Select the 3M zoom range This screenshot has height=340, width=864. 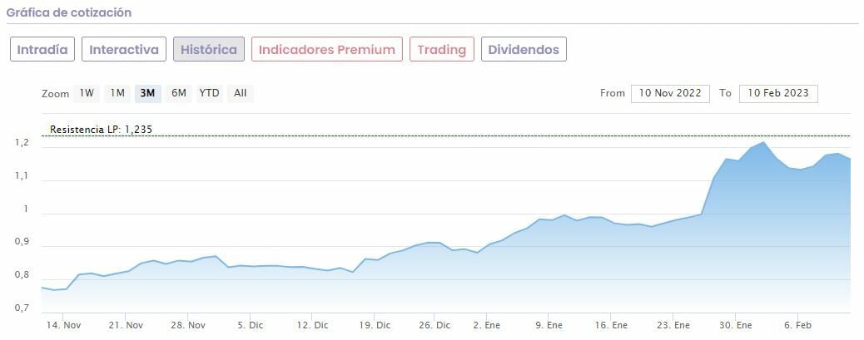tap(148, 93)
